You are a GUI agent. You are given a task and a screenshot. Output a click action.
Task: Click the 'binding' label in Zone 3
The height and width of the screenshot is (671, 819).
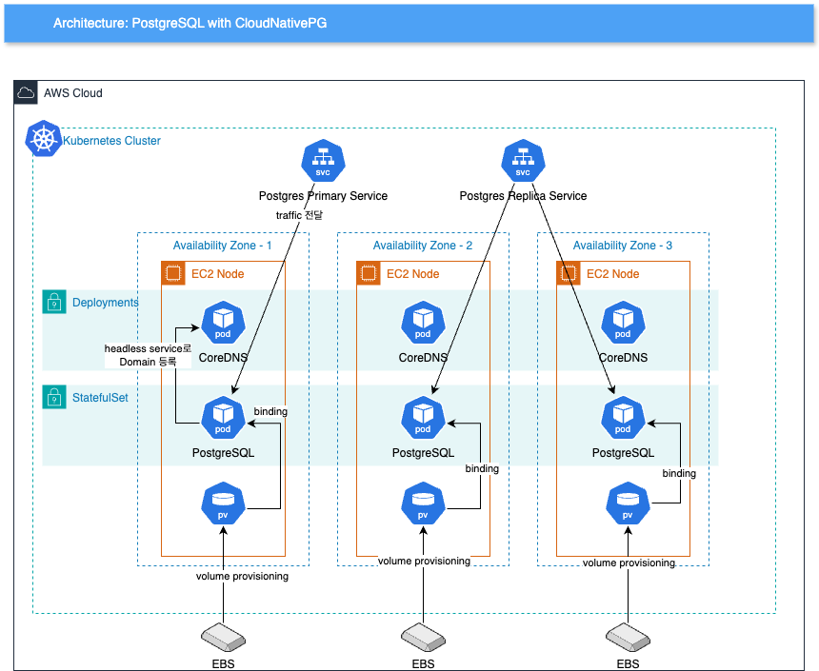click(679, 473)
